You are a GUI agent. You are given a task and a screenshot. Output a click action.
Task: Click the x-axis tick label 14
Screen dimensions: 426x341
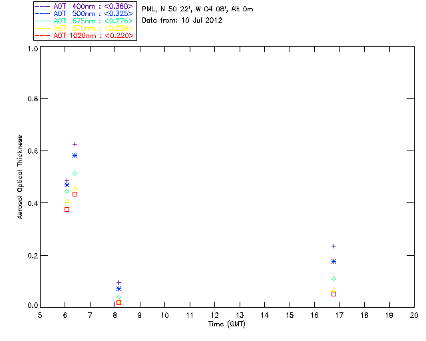pyautogui.click(x=265, y=315)
